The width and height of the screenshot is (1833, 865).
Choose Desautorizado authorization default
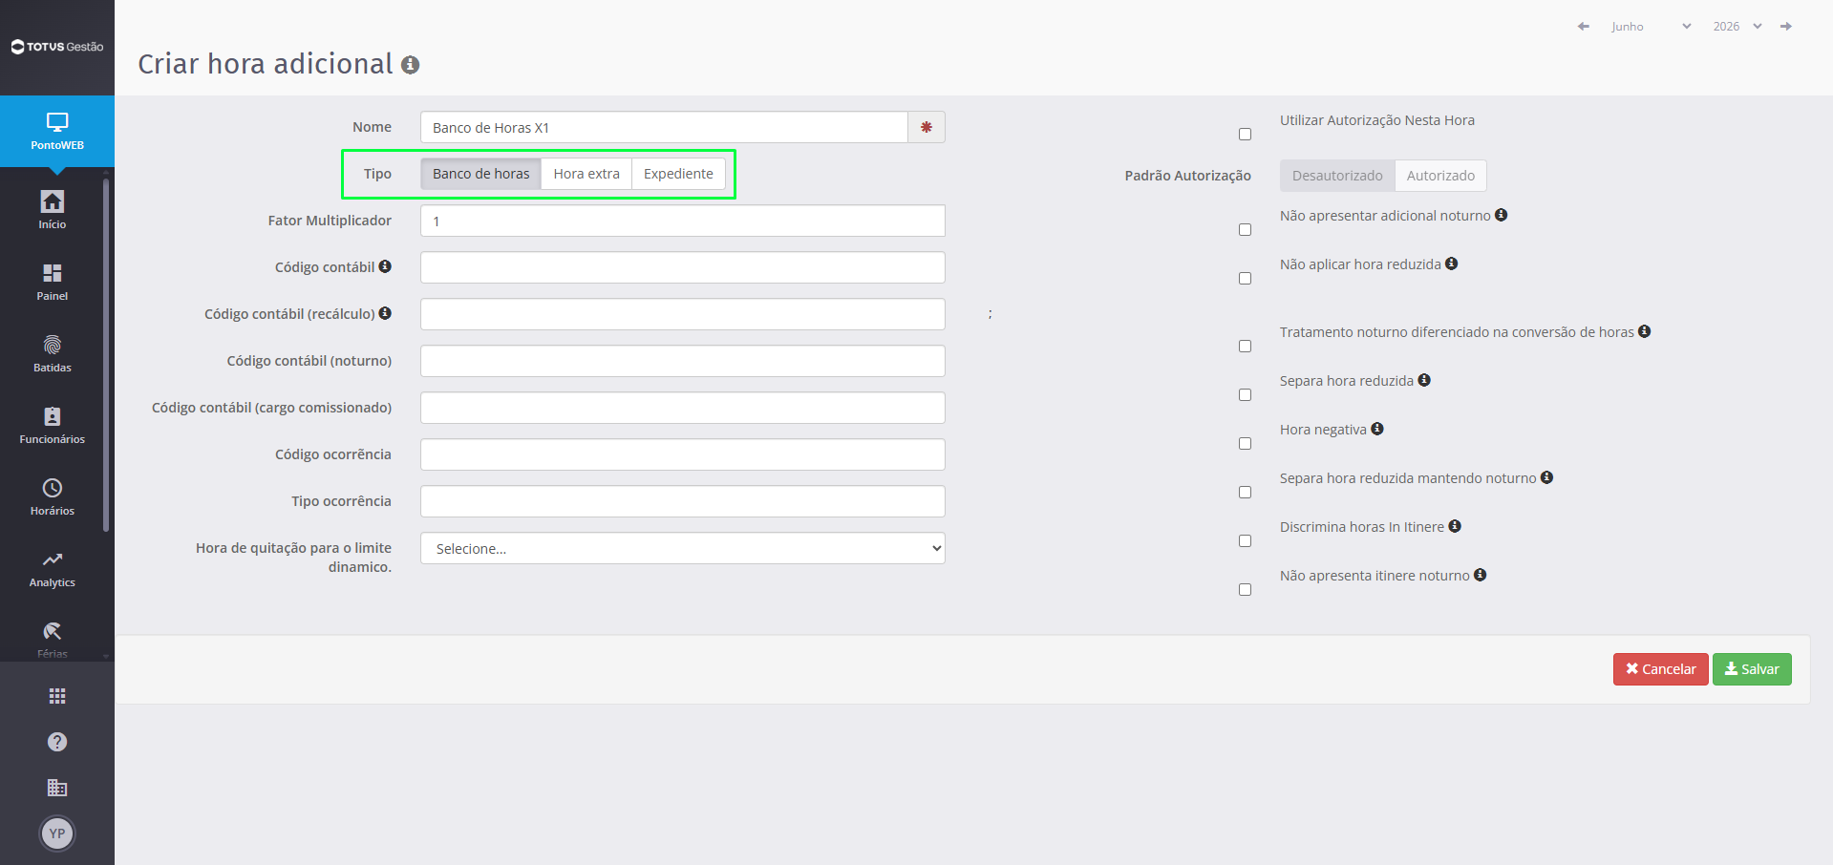[1337, 176]
